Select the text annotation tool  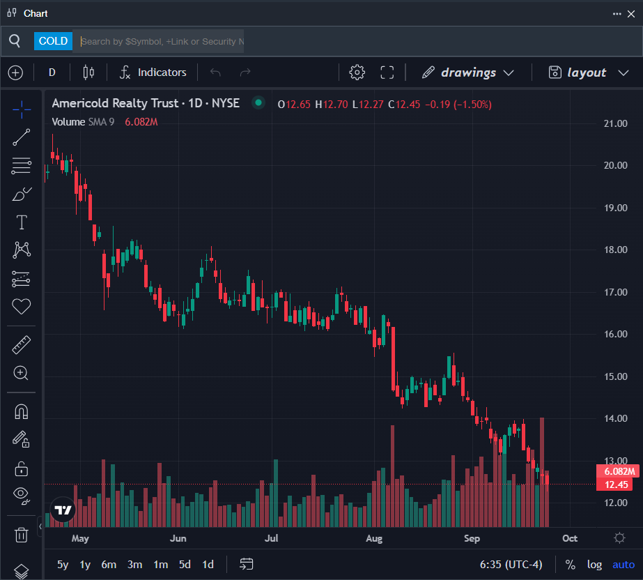coord(22,222)
